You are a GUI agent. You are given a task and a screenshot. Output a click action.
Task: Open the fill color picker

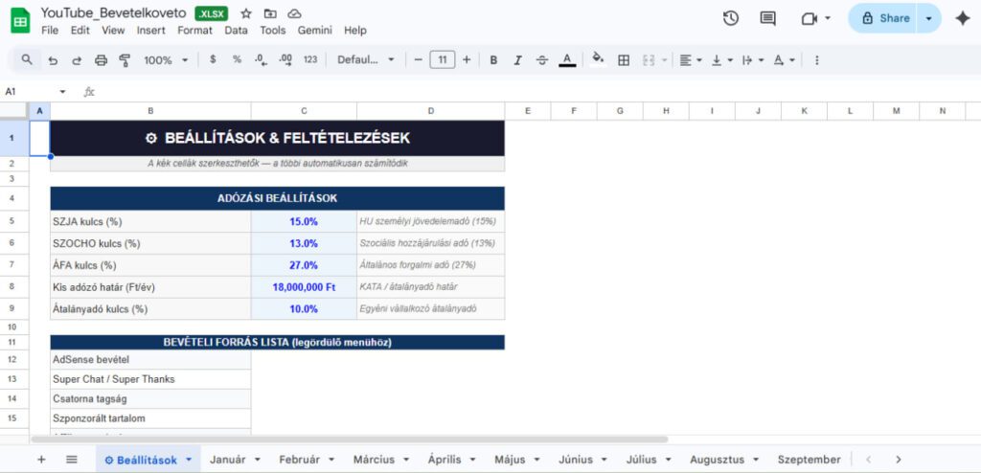598,60
